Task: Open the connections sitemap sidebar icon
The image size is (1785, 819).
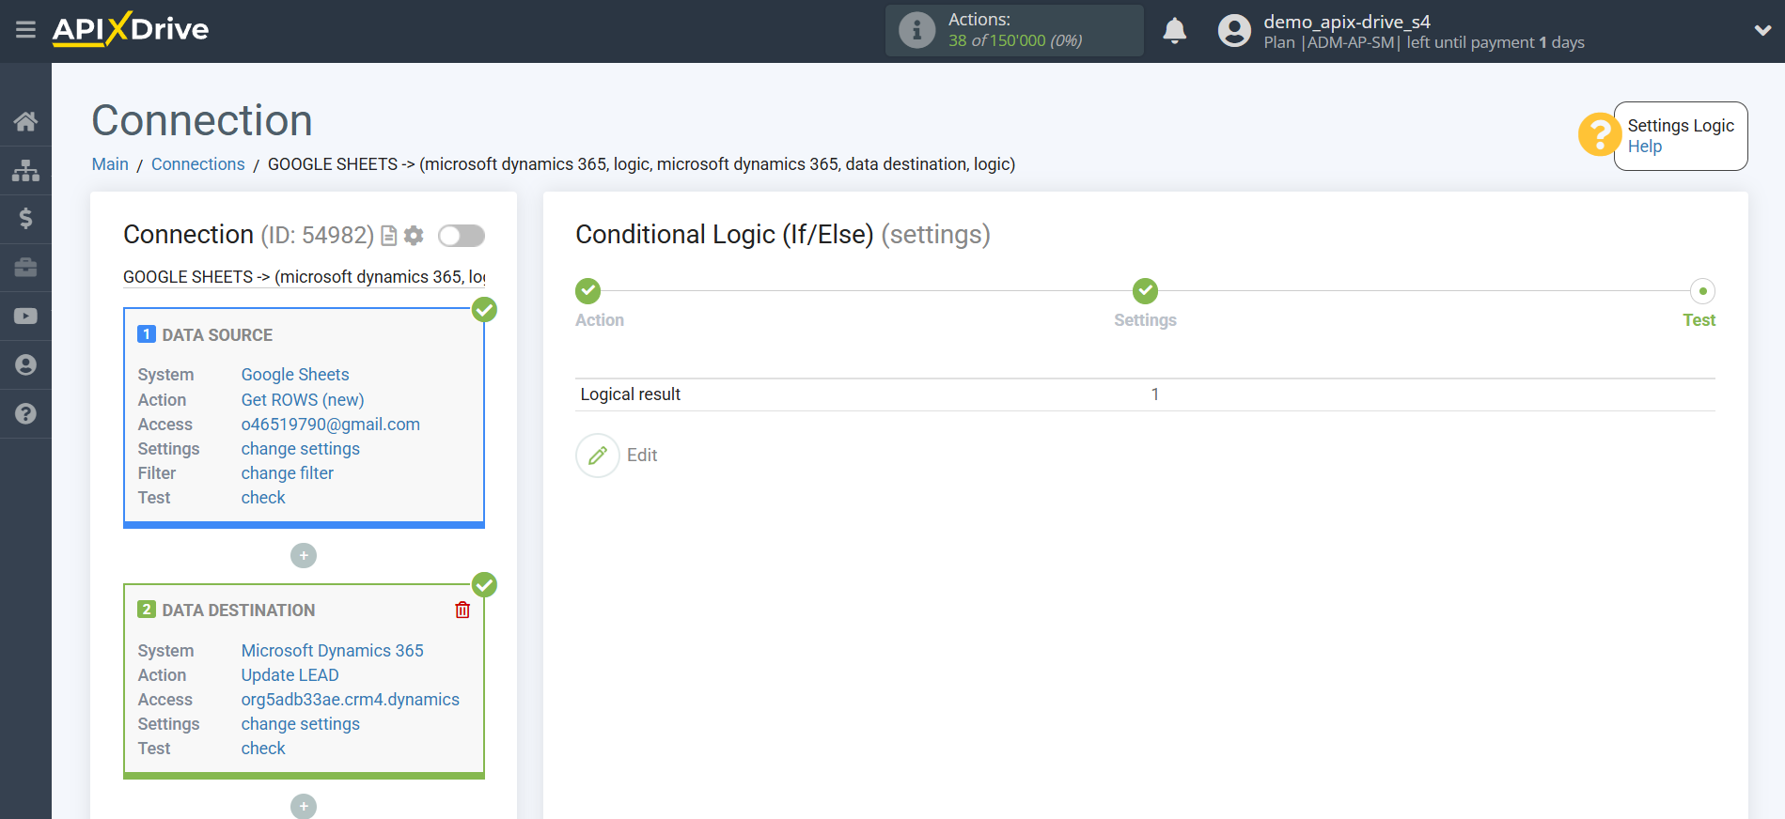Action: point(25,170)
